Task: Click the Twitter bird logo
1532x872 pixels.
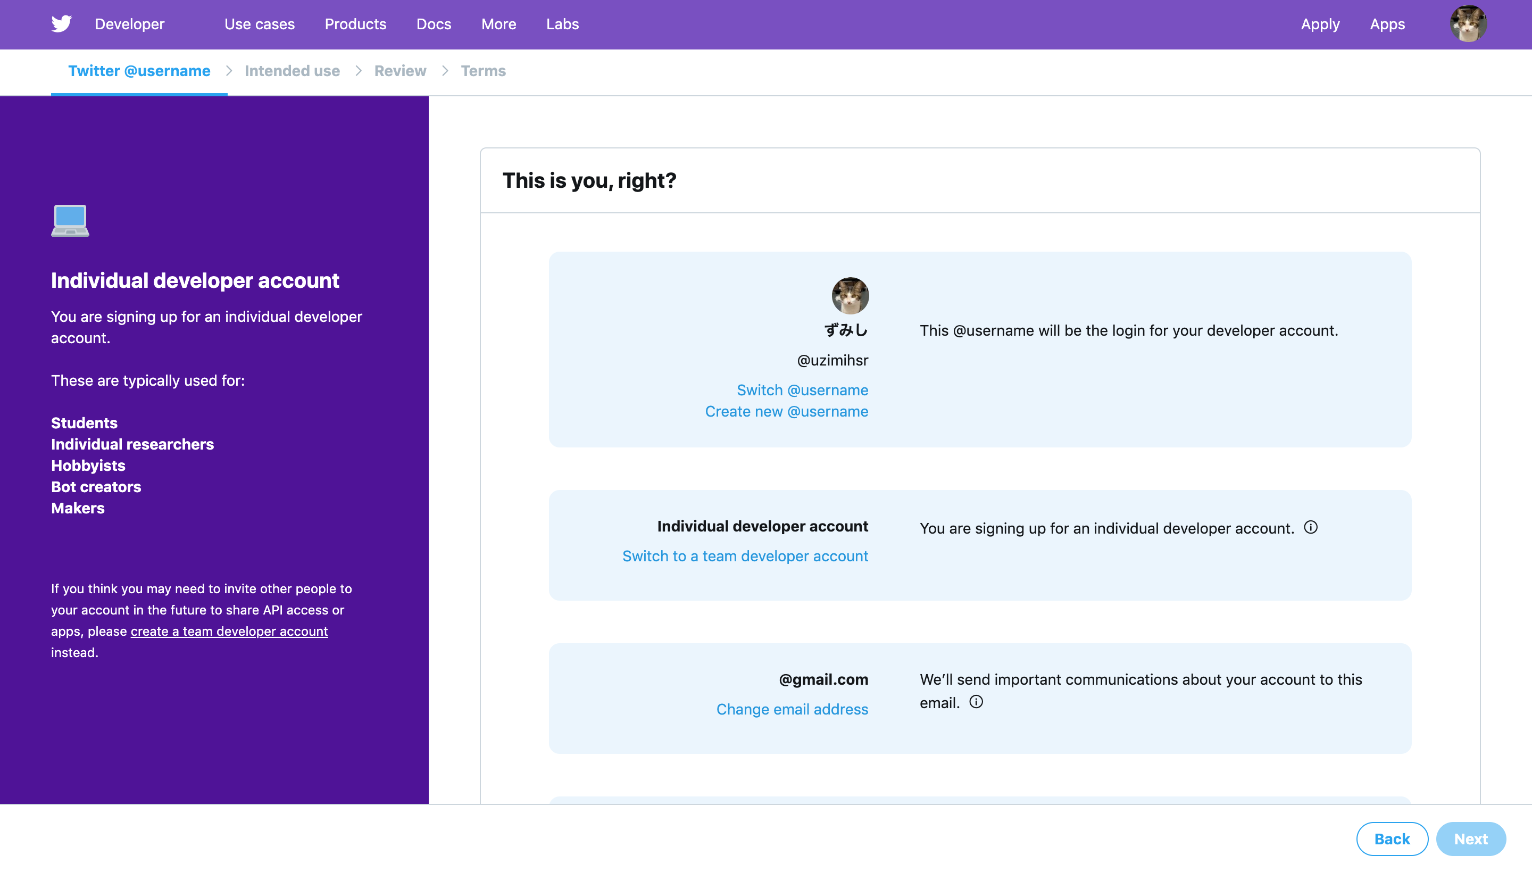Action: coord(62,24)
